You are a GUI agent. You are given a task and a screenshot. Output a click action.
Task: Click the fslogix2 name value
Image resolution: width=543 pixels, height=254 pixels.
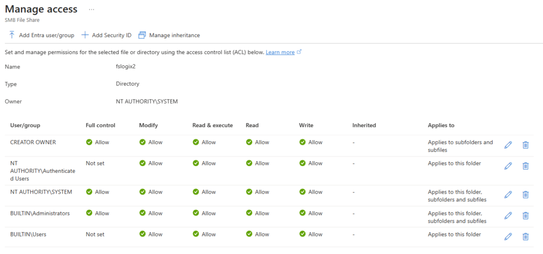pyautogui.click(x=125, y=66)
